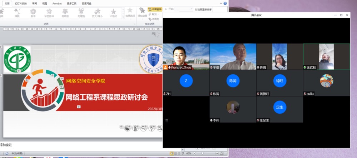Open the 效果选项 dropdown

[130, 13]
